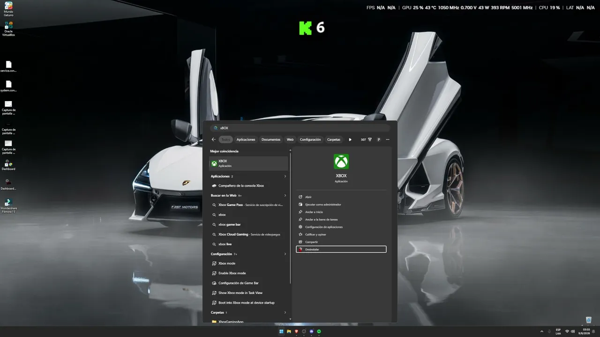This screenshot has width=600, height=337.
Task: Choose the 'xbox game bar' web suggestion
Action: coord(248,225)
